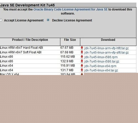Click Linux x86 label beside 132.9 MB

coord(6,61)
